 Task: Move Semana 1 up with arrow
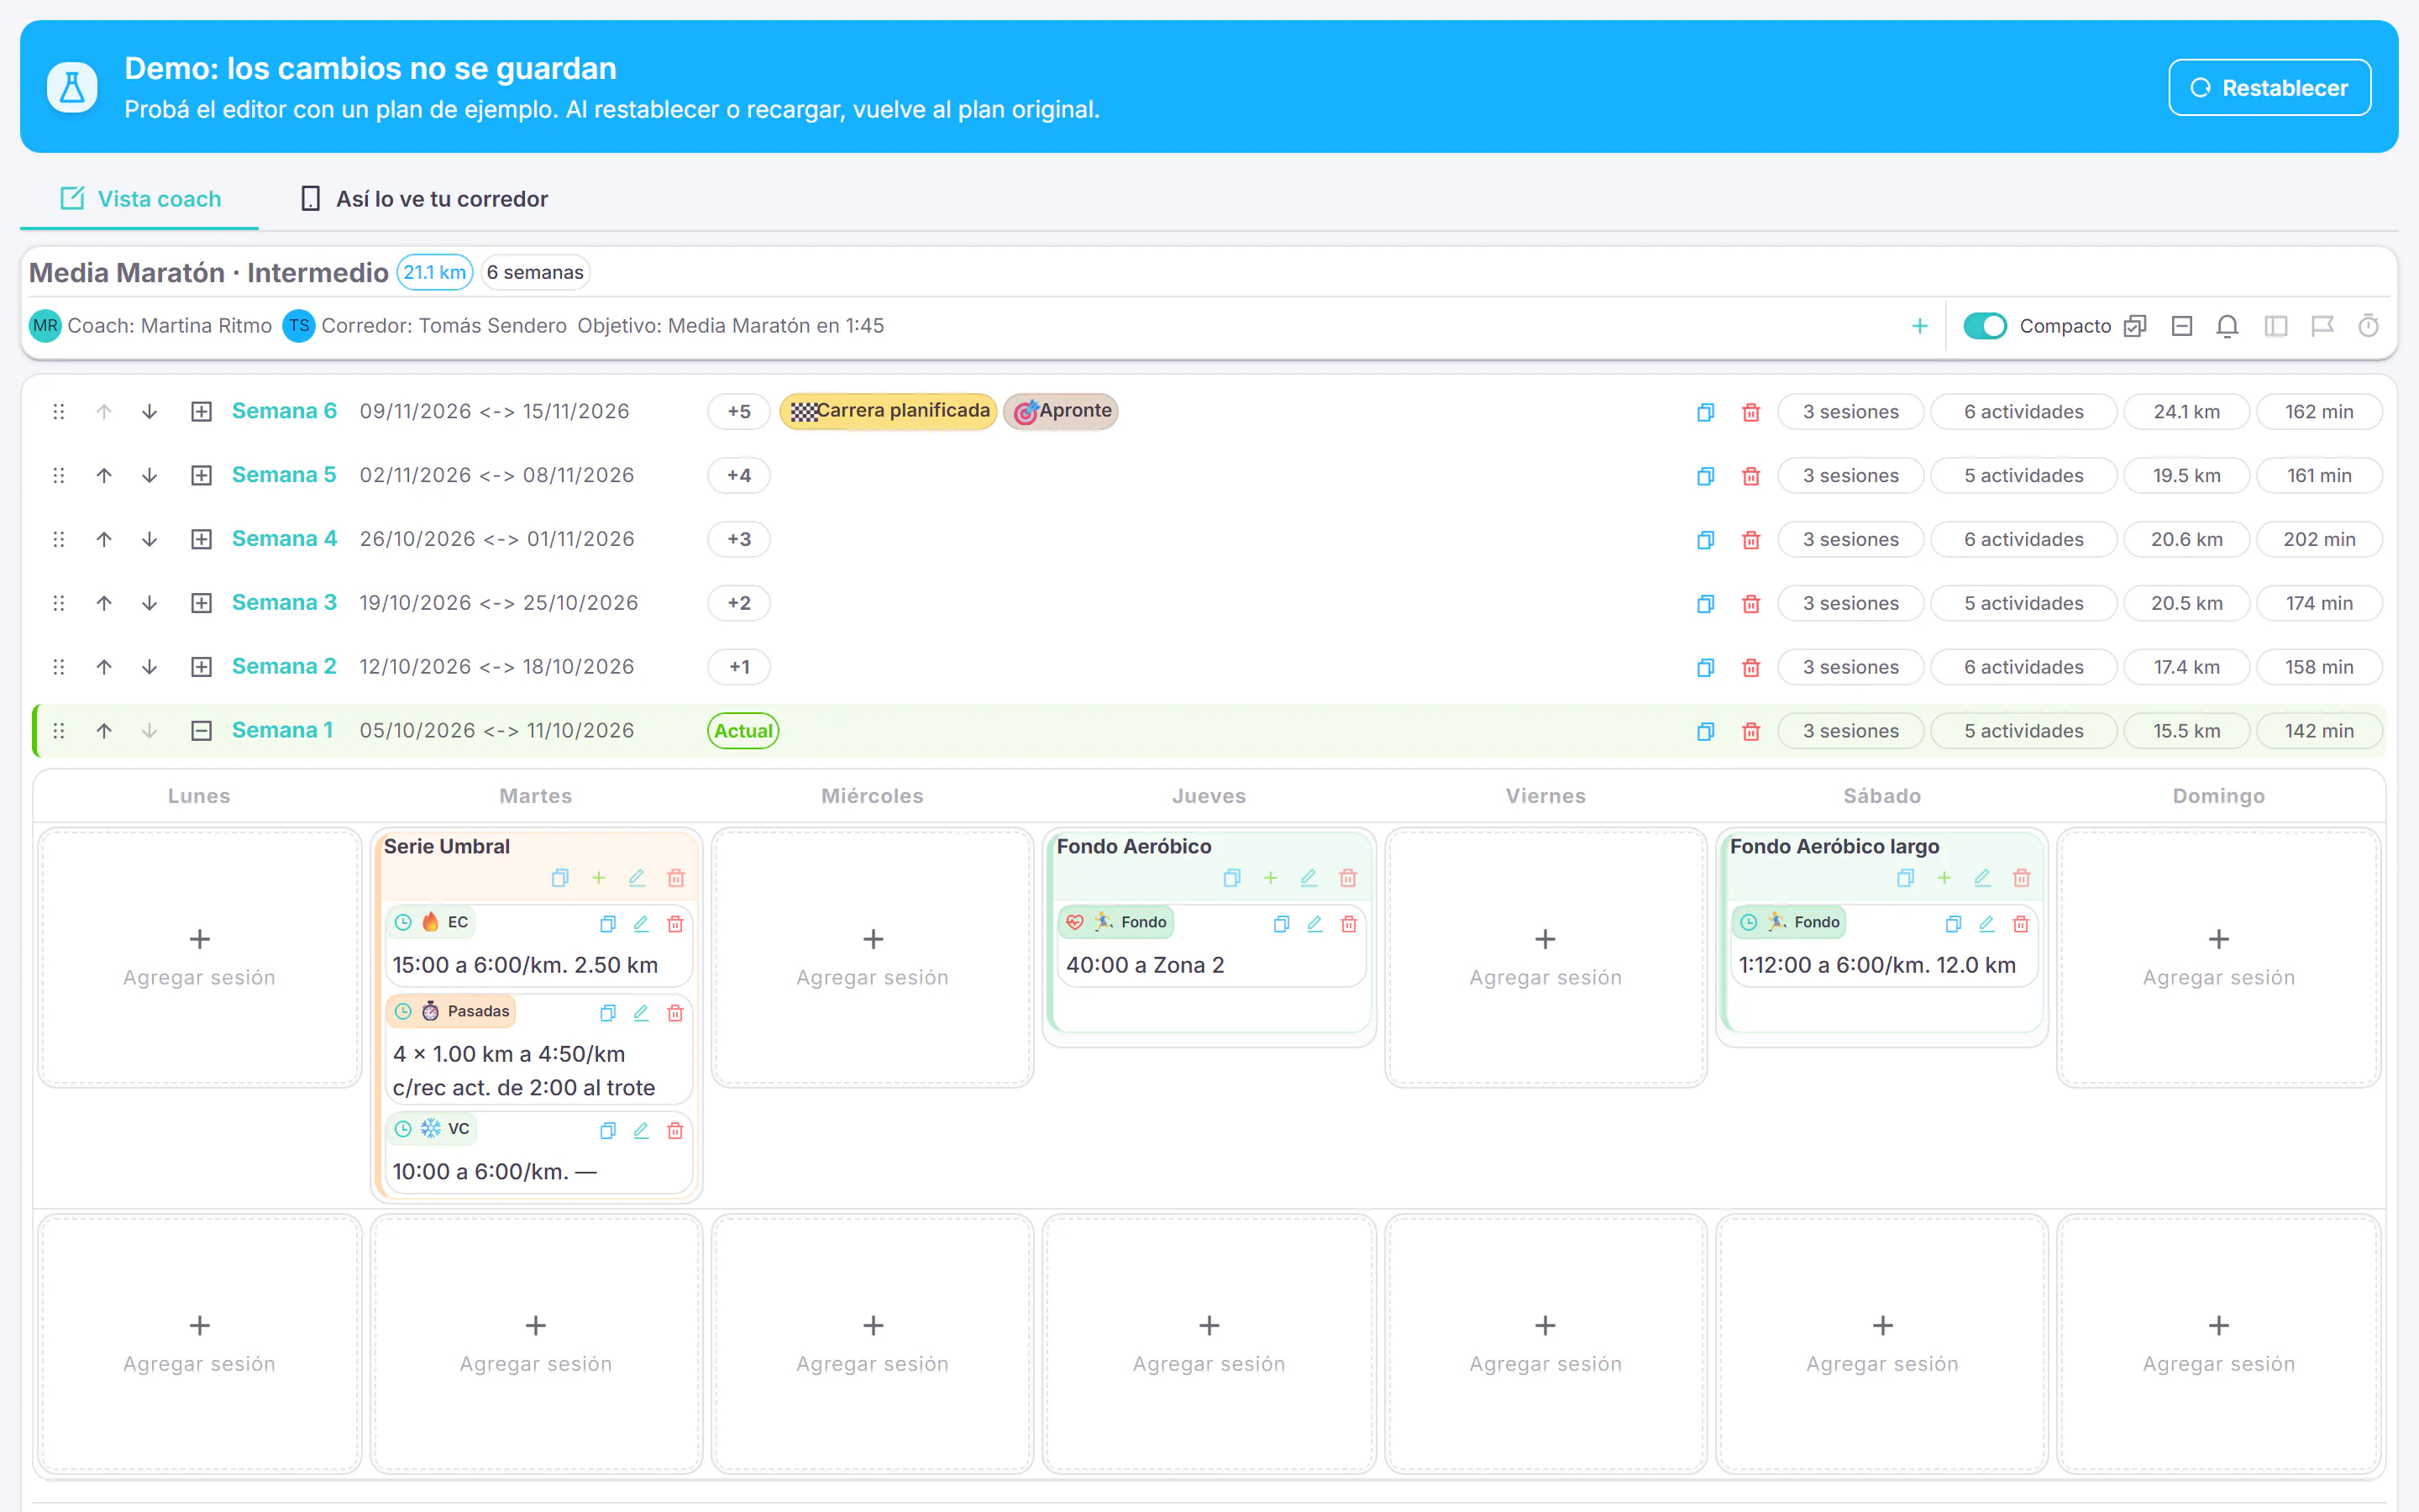[x=104, y=731]
